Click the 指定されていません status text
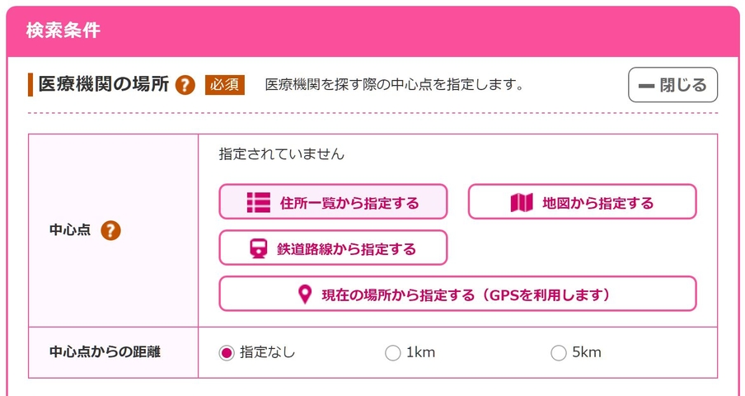This screenshot has height=396, width=745. [x=281, y=154]
